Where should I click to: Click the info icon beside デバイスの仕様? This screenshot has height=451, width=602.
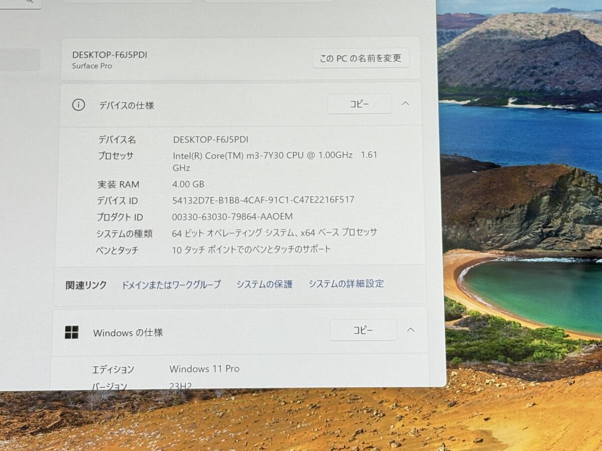click(78, 105)
